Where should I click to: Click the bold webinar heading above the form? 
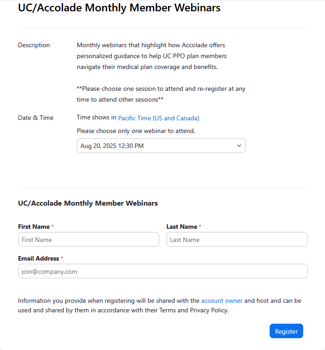(88, 203)
